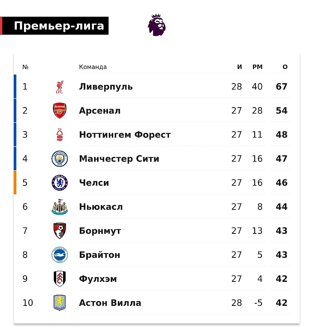Click the Liverpool club crest
The height and width of the screenshot is (332, 313).
pos(60,87)
